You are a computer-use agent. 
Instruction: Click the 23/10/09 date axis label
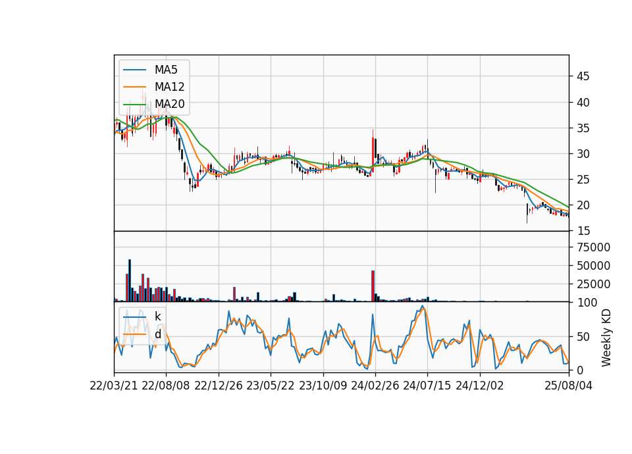click(323, 386)
